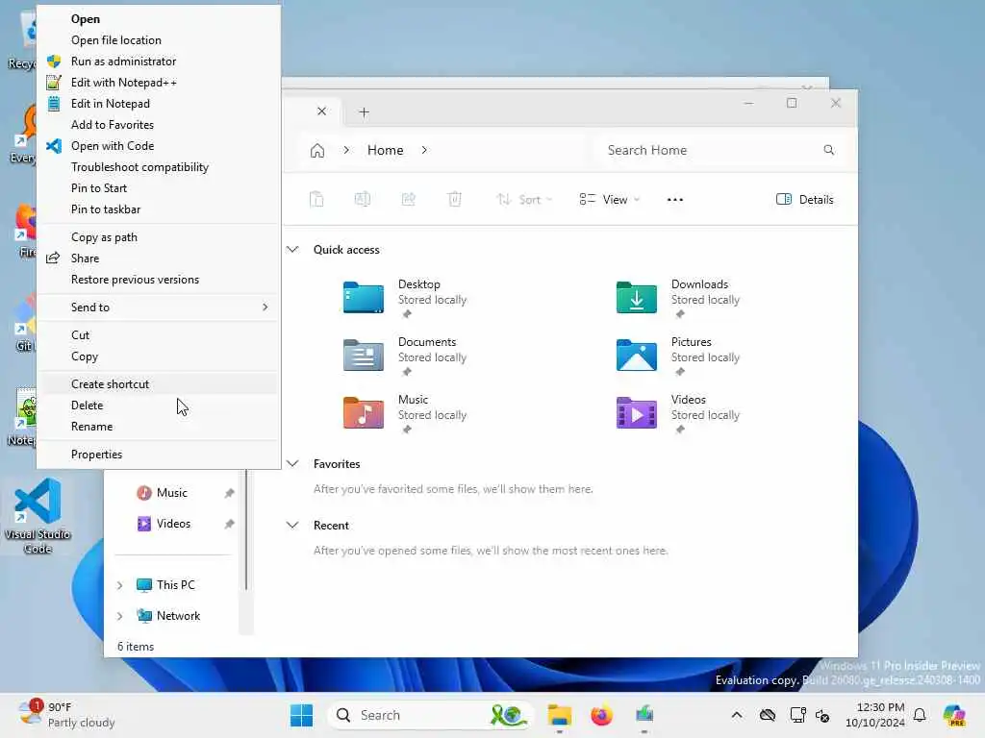Select the Documents folder icon
985x738 pixels.
pos(363,356)
